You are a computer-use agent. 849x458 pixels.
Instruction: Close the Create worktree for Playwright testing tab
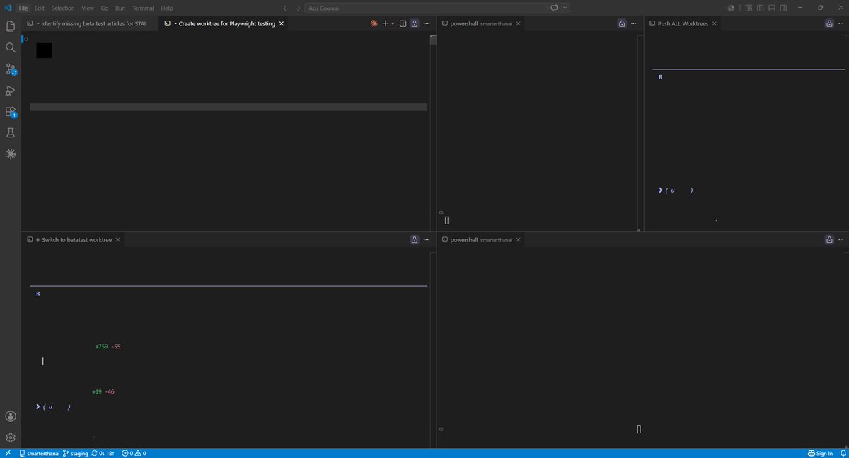click(x=282, y=23)
